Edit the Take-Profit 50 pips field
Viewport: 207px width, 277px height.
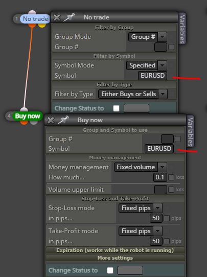(x=156, y=241)
